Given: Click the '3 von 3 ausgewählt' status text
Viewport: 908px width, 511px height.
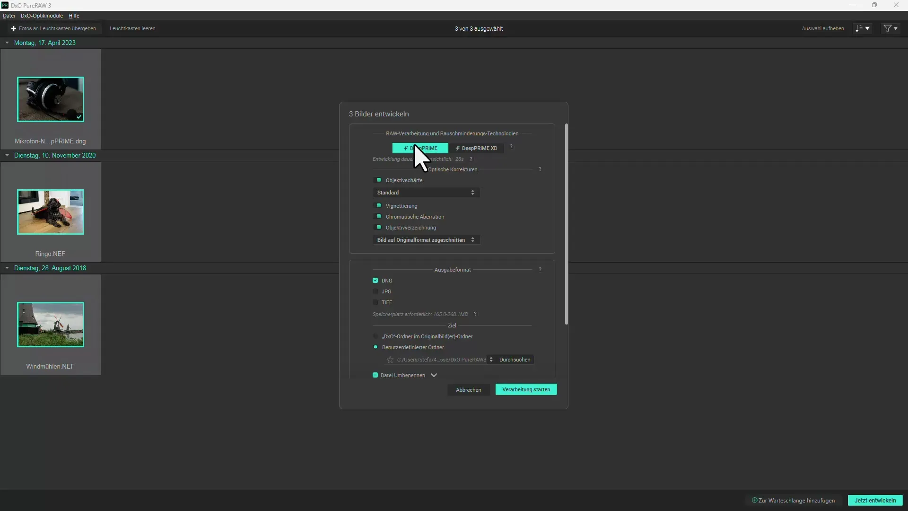Looking at the screenshot, I should (x=479, y=29).
